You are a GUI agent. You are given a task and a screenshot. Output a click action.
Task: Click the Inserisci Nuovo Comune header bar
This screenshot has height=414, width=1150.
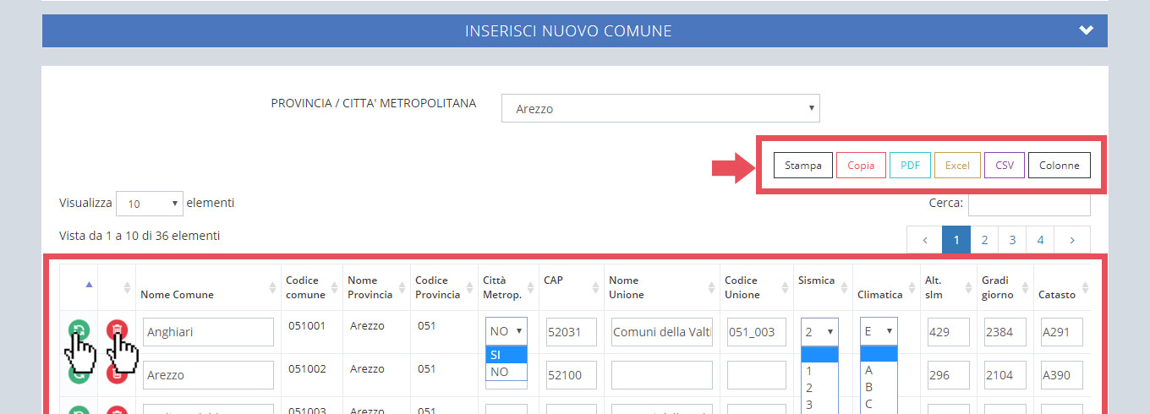point(575,30)
